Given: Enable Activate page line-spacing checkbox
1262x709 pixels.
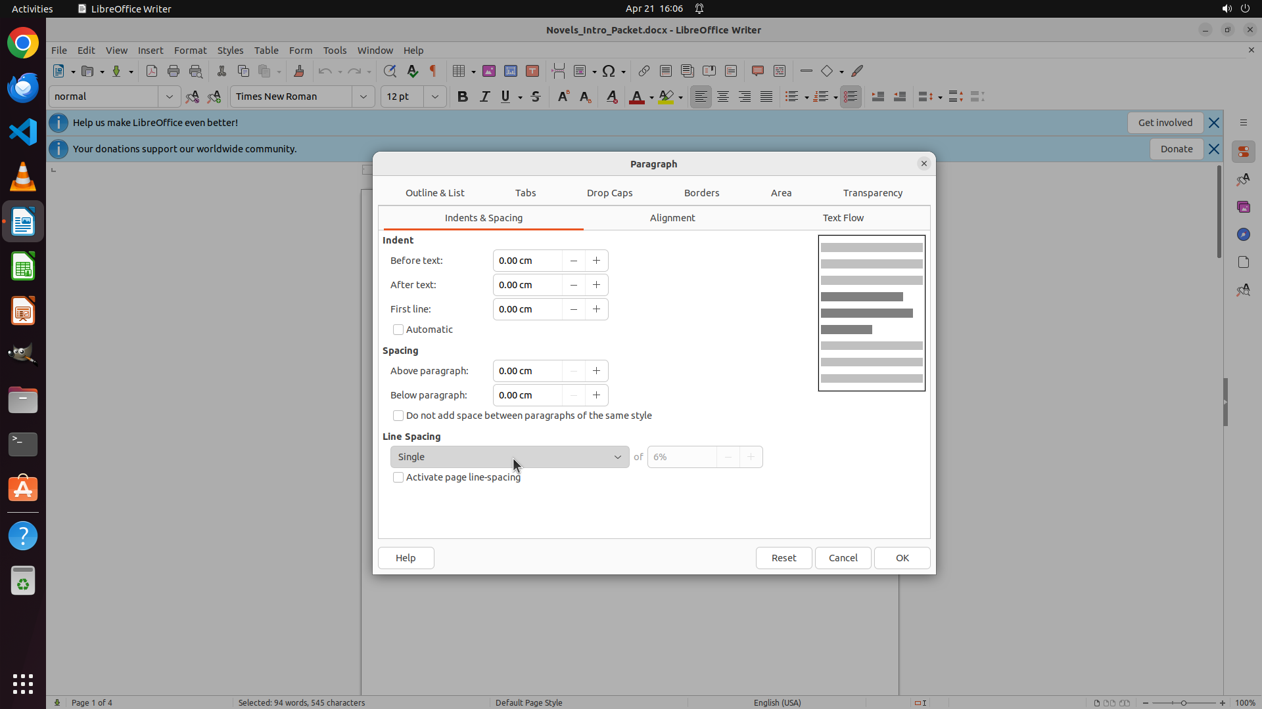Looking at the screenshot, I should pos(398,477).
